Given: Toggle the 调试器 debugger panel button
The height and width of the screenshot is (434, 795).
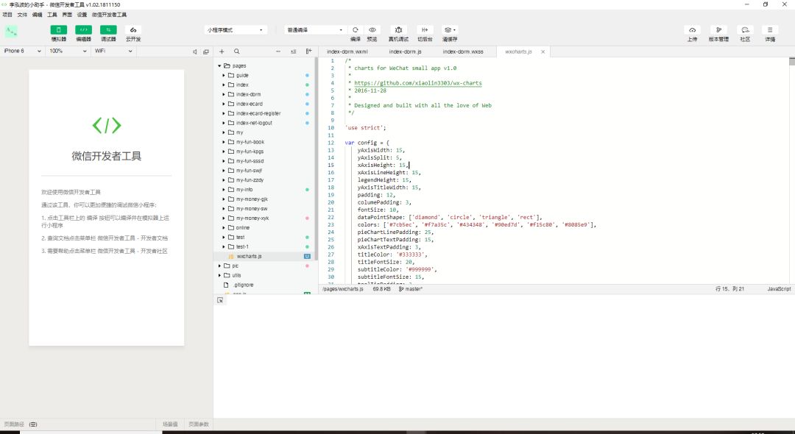Looking at the screenshot, I should pos(108,30).
